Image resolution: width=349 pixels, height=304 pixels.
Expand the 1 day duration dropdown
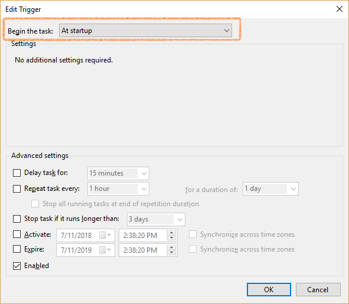click(270, 189)
